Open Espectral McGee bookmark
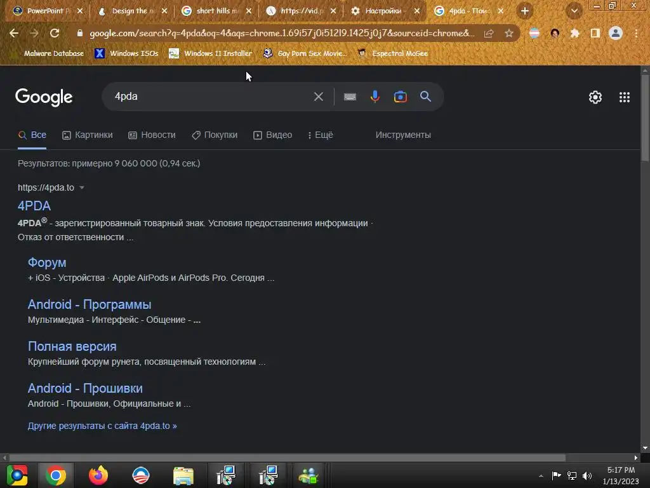Image resolution: width=650 pixels, height=488 pixels. (392, 53)
